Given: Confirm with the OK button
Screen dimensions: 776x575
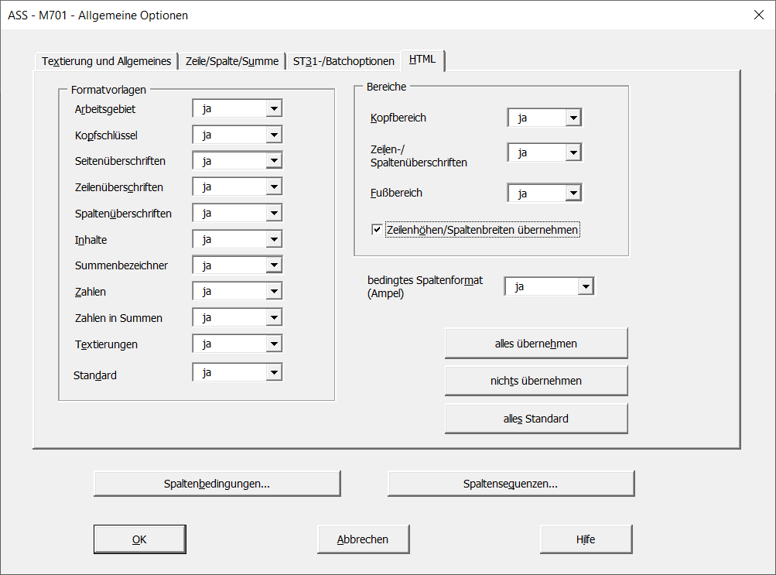Looking at the screenshot, I should (x=139, y=539).
